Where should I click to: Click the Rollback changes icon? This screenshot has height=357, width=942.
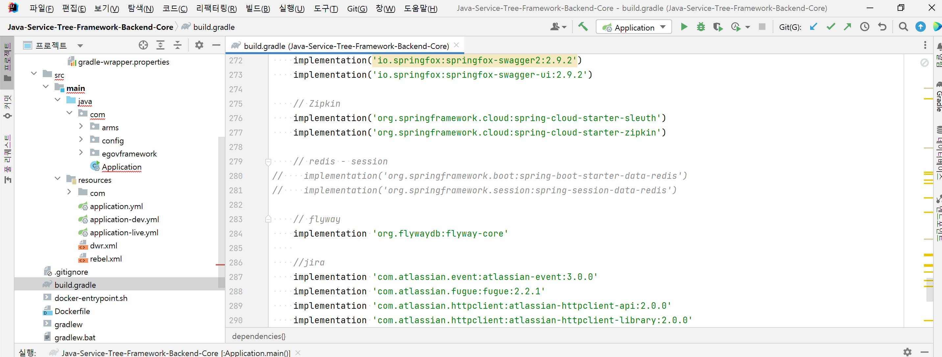click(882, 27)
